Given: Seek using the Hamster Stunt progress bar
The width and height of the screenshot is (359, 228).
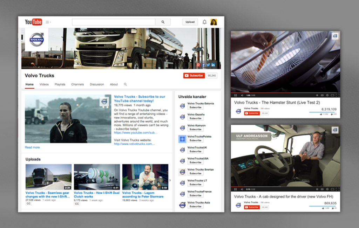Looking at the screenshot, I should tap(285, 93).
